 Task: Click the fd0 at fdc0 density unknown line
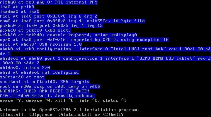(47, 96)
